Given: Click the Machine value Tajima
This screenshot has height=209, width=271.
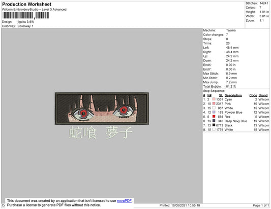Looking at the screenshot, I should click(231, 30).
